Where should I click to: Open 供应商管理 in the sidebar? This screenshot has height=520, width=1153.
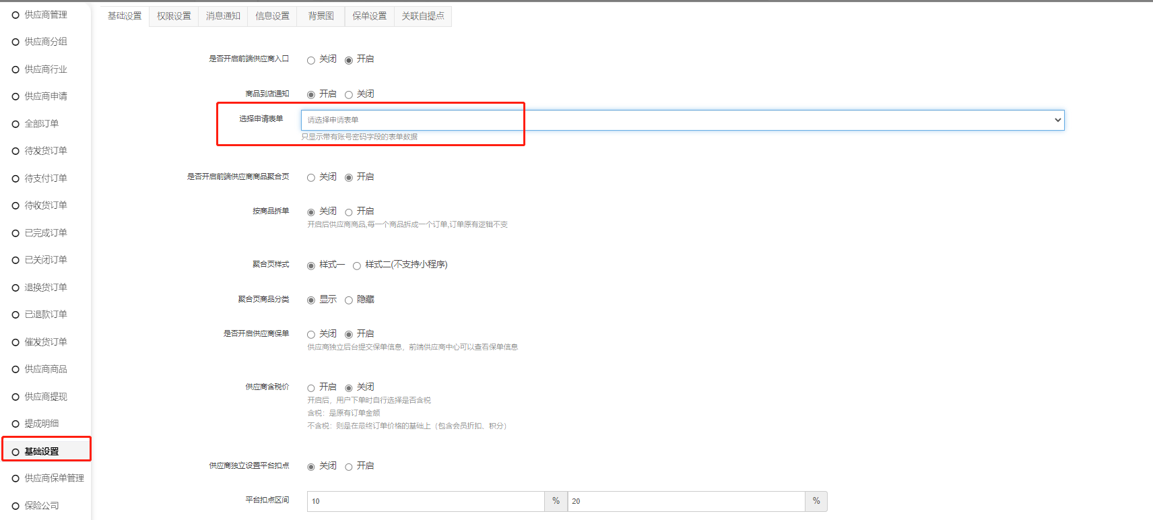(45, 15)
